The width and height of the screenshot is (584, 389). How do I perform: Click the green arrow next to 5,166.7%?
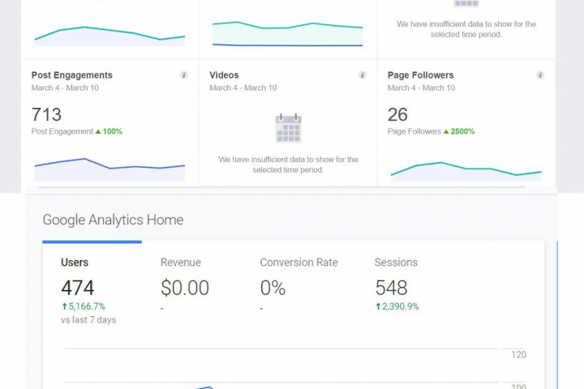coord(64,306)
